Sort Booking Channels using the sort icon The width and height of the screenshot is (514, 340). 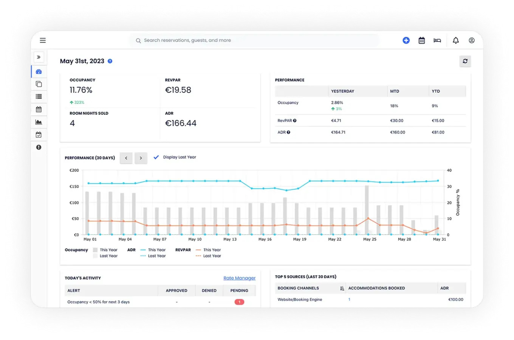[341, 288]
